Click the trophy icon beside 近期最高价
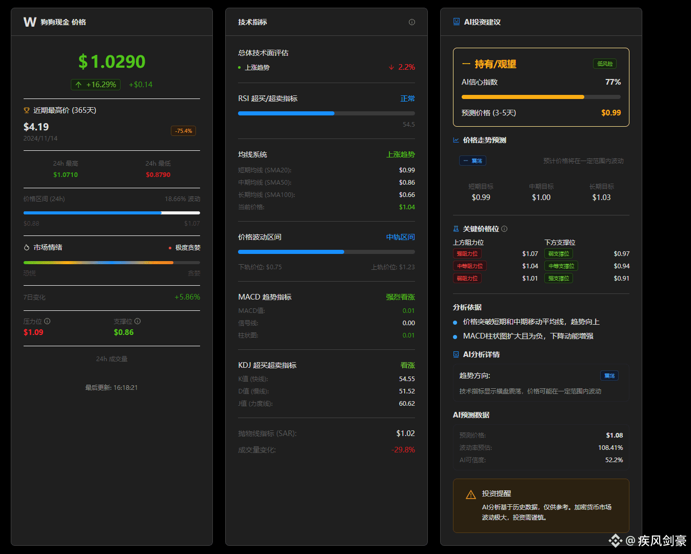Image resolution: width=691 pixels, height=554 pixels. 27,110
